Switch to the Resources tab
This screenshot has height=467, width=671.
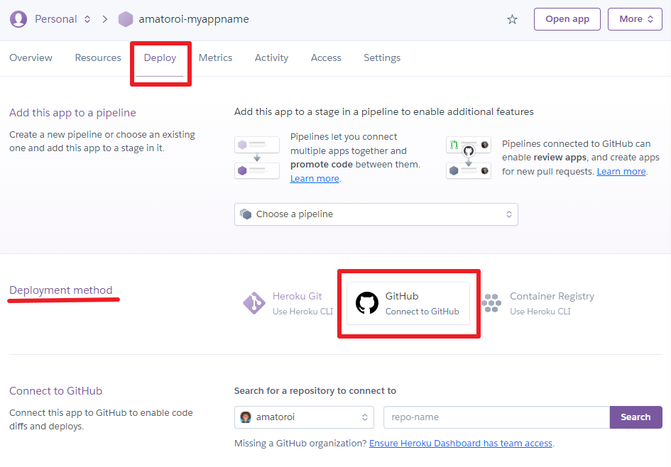[98, 57]
